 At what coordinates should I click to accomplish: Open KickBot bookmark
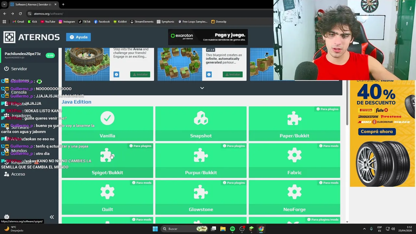tap(120, 22)
